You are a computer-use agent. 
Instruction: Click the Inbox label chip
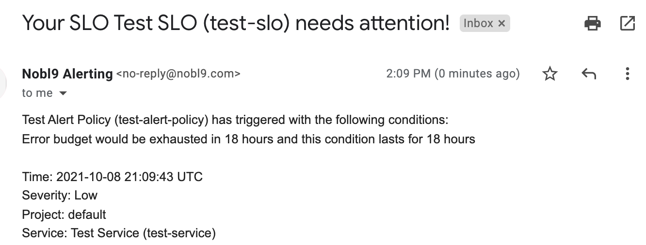click(478, 23)
